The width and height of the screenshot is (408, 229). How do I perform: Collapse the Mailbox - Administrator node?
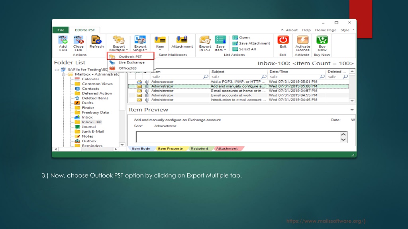click(63, 74)
